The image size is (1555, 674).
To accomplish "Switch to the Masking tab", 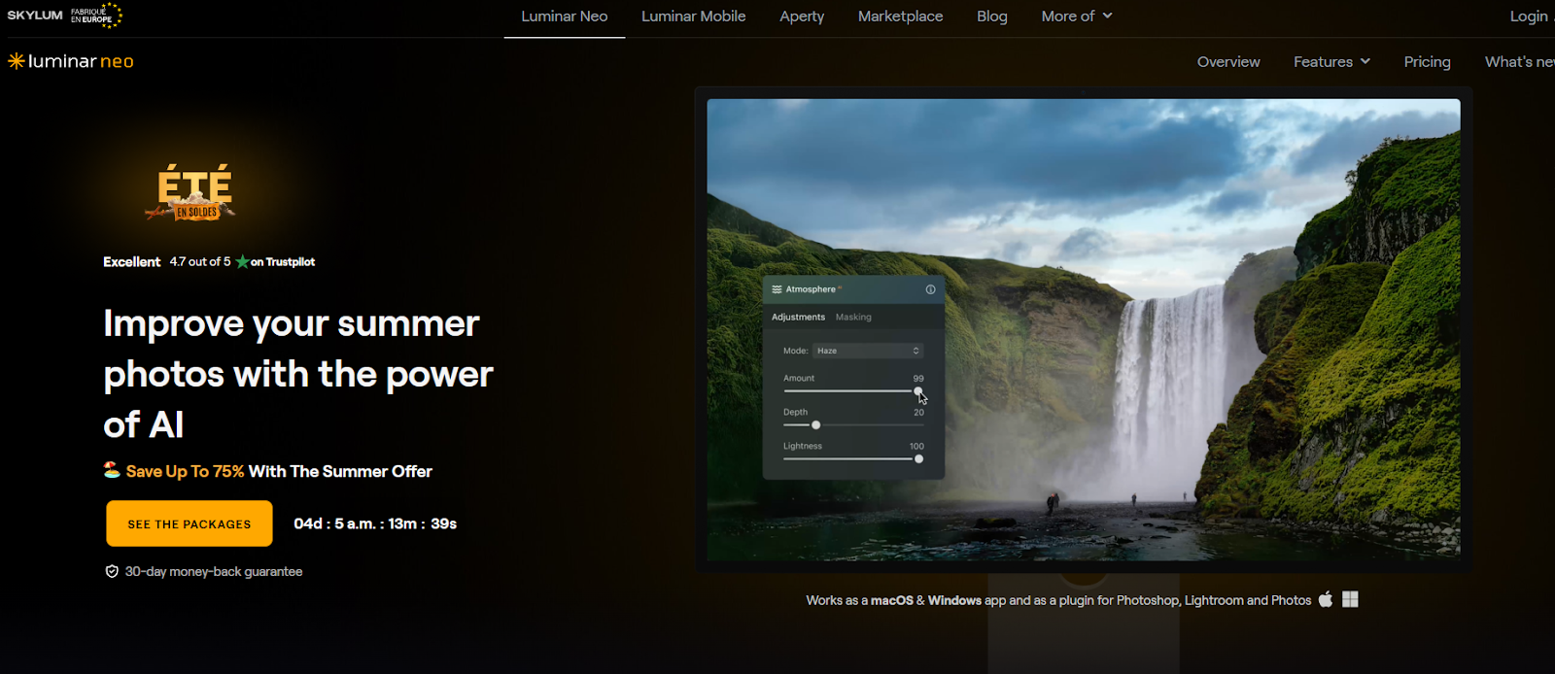I will coord(853,318).
